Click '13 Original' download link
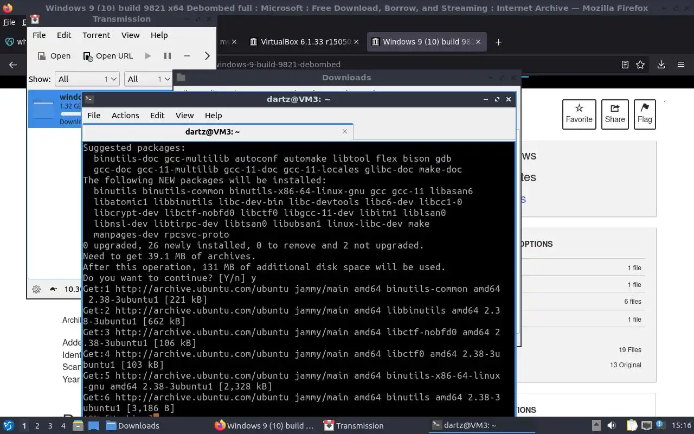694x434 pixels. coord(626,365)
